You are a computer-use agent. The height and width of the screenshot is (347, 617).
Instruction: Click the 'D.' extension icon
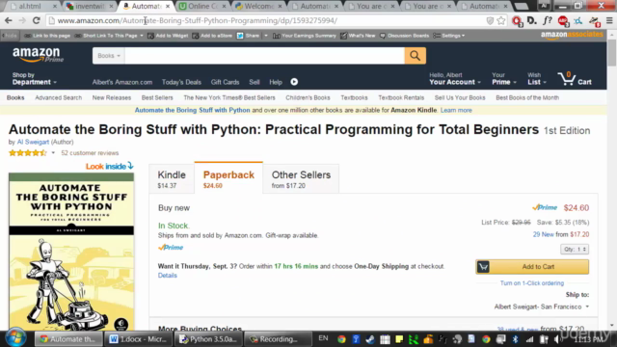531,20
